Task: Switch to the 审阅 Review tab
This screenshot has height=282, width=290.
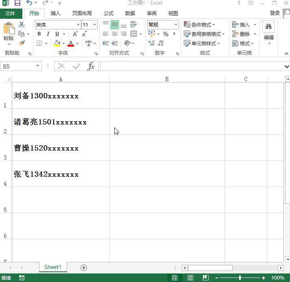Action: [152, 13]
